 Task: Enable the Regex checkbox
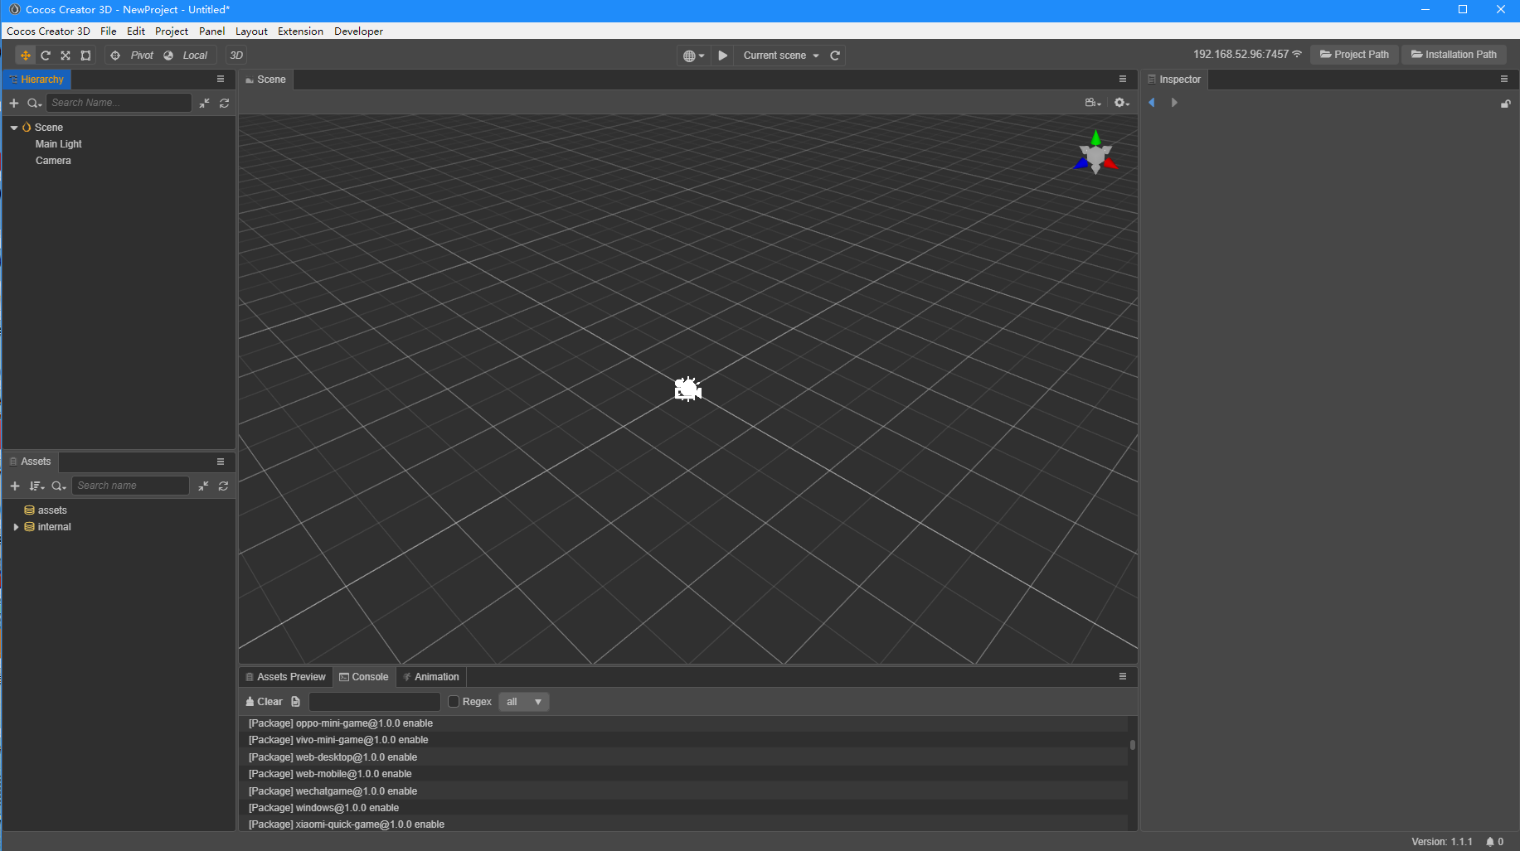[x=454, y=702]
